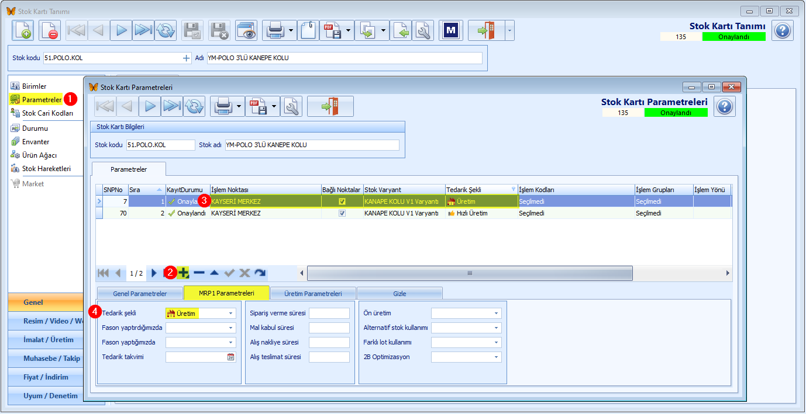This screenshot has width=806, height=414.
Task: Click the blue M icon in toolbar
Action: point(450,30)
